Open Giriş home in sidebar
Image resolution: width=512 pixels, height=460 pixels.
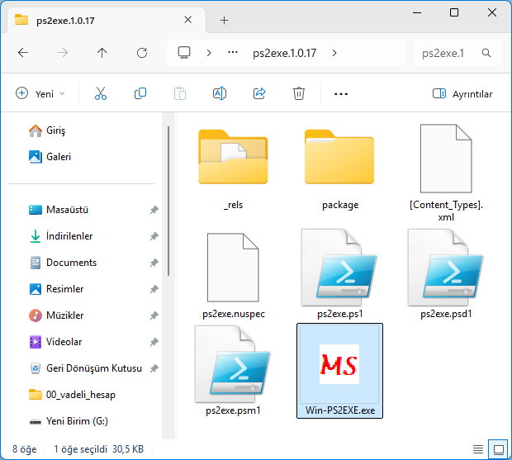pos(47,130)
